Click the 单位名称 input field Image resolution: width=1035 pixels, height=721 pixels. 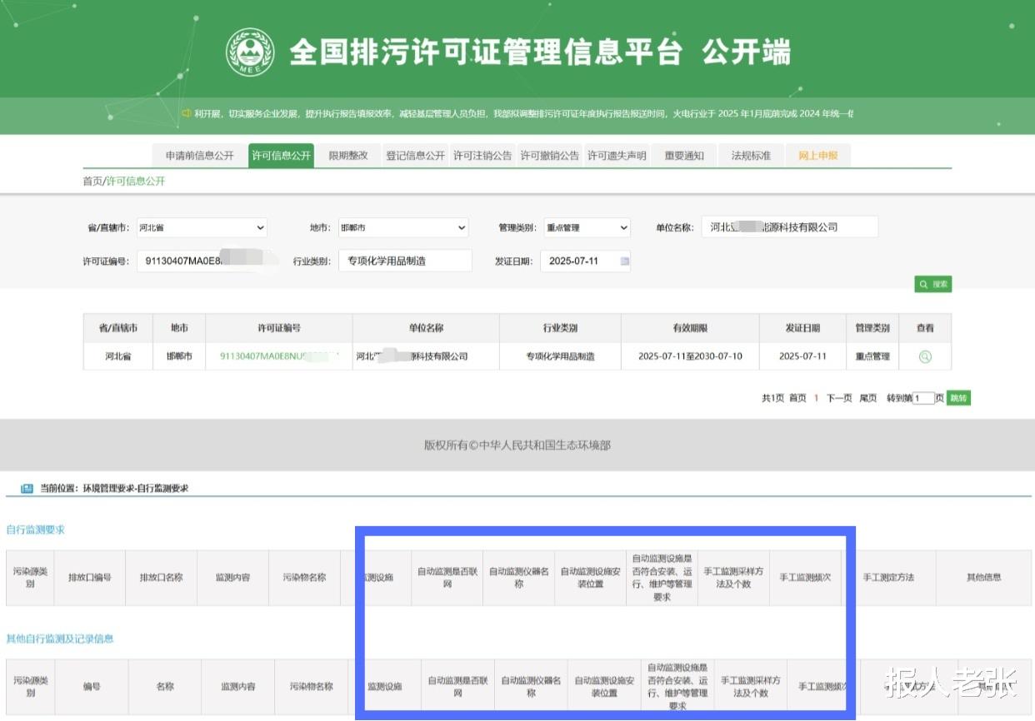790,226
